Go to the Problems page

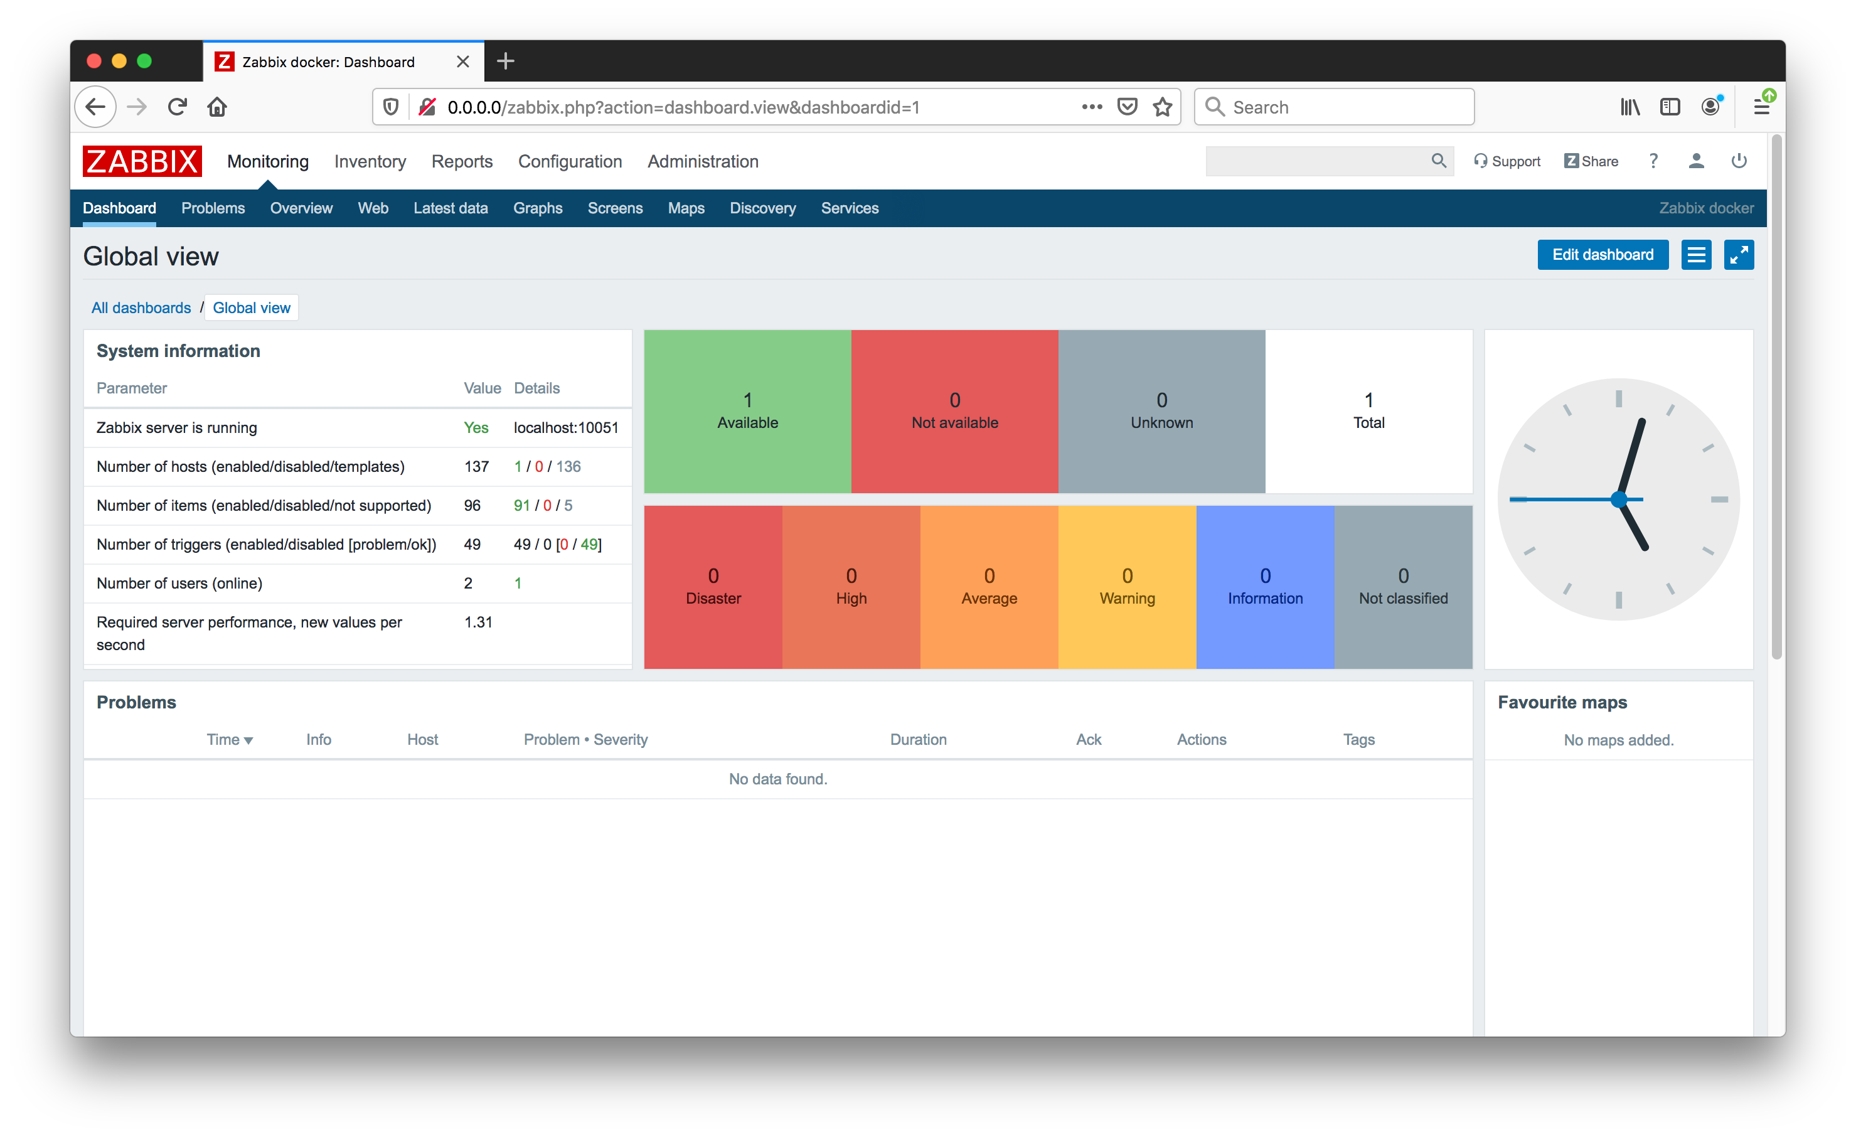point(213,208)
